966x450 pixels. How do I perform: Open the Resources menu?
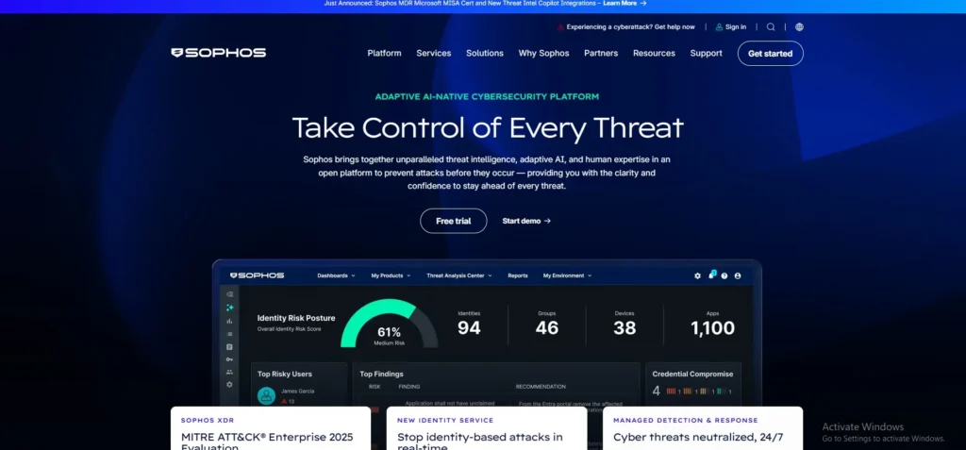pyautogui.click(x=655, y=53)
